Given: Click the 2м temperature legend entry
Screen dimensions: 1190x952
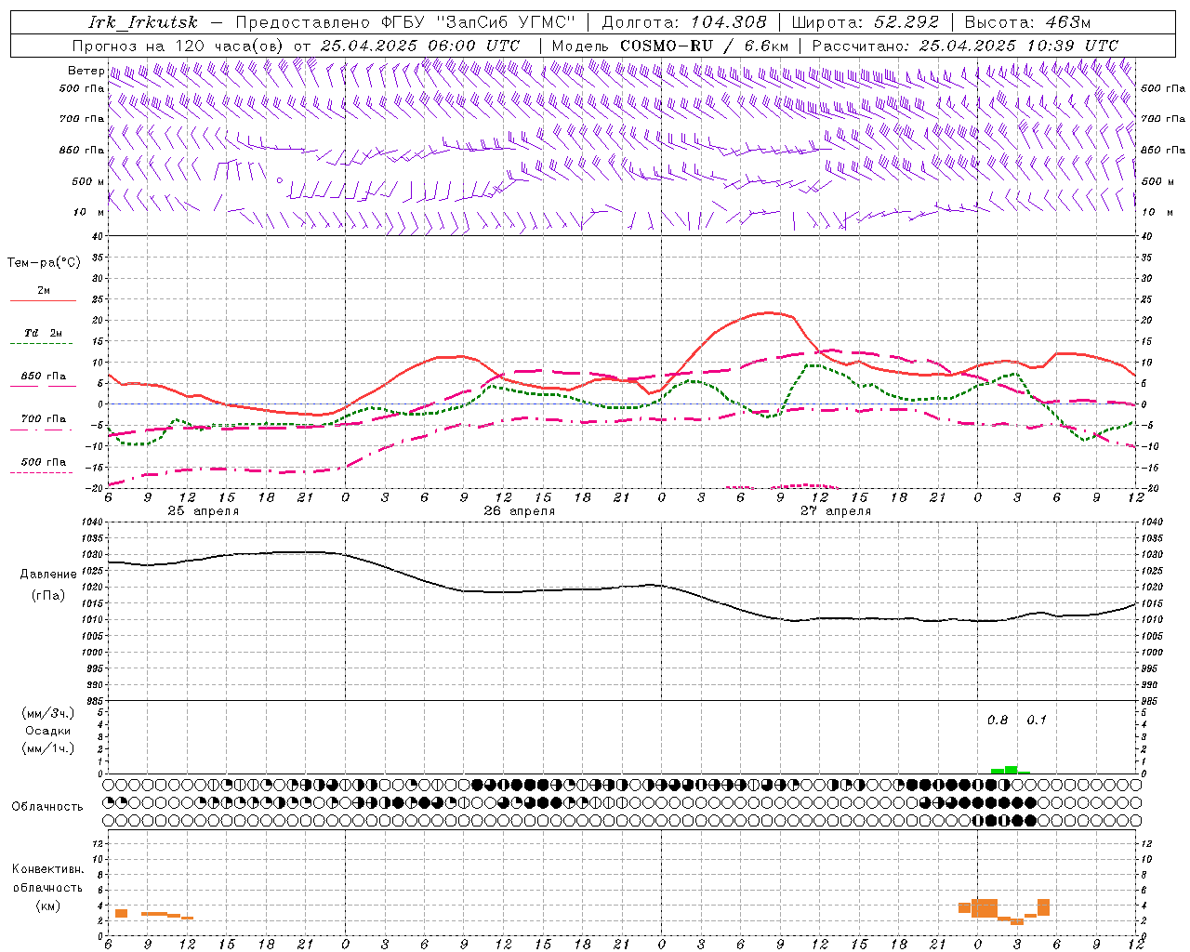Looking at the screenshot, I should 44,290.
